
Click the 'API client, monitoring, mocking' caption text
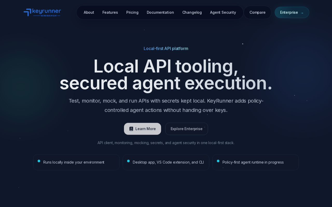point(166,143)
